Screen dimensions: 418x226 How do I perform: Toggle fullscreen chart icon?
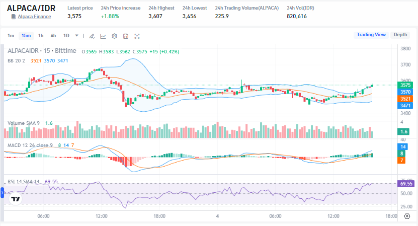pyautogui.click(x=137, y=36)
